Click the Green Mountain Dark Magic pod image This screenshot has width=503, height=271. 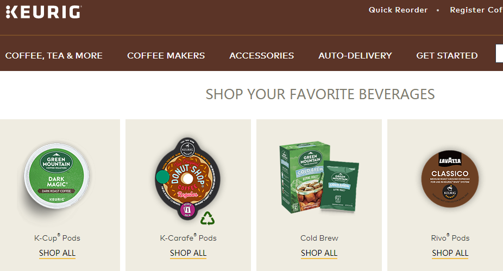[56, 176]
